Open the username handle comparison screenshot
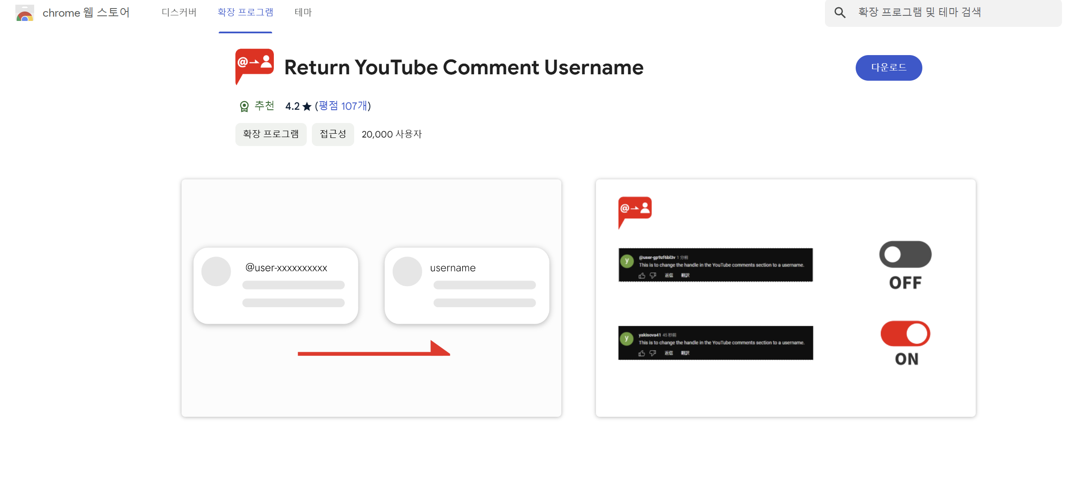1071x480 pixels. pyautogui.click(x=371, y=298)
